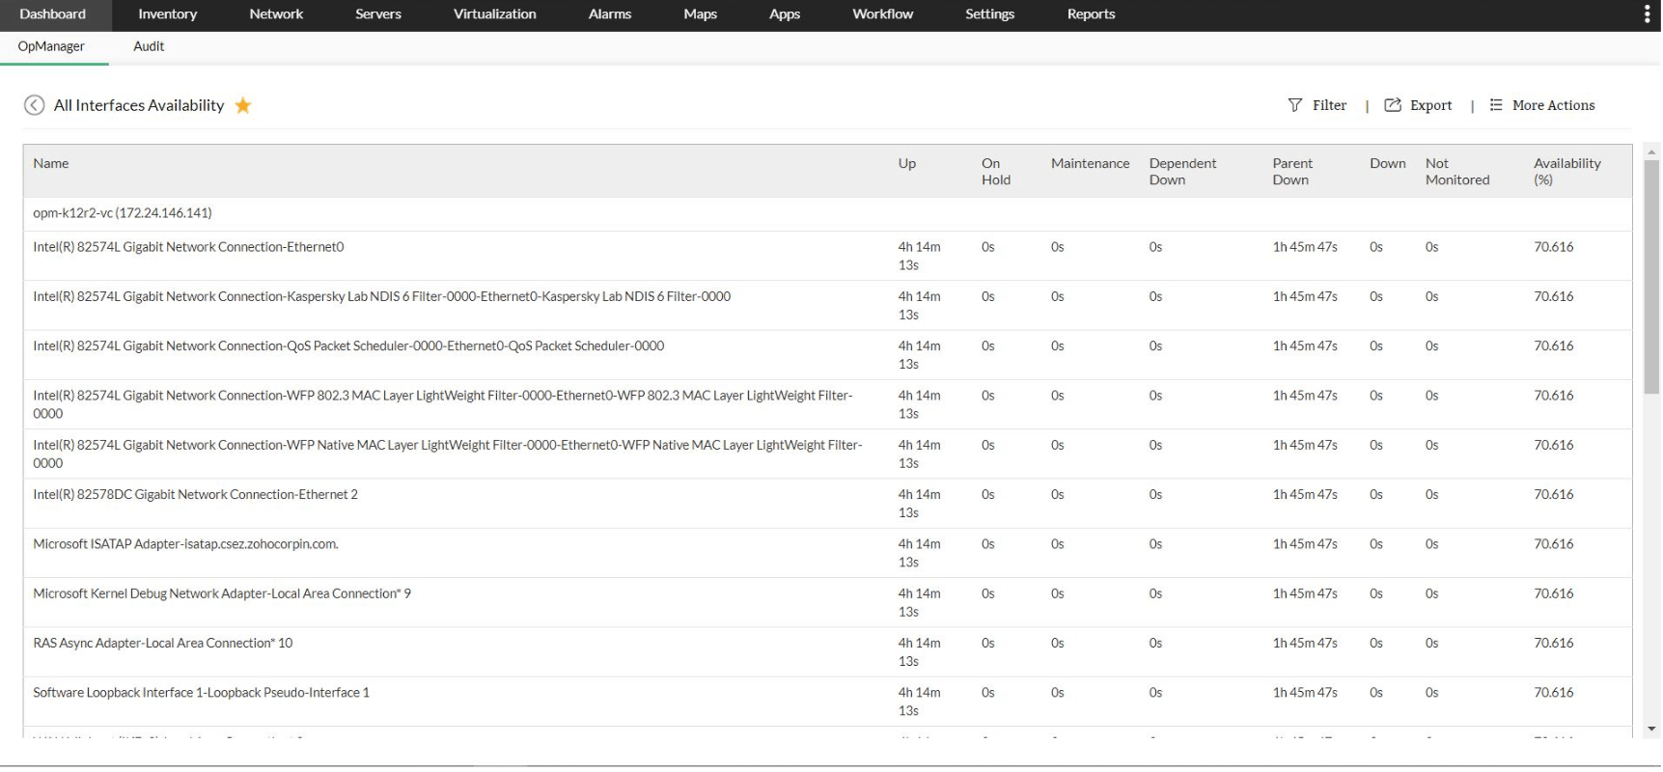Switch to the Audit tab
This screenshot has height=772, width=1663.
(x=149, y=46)
